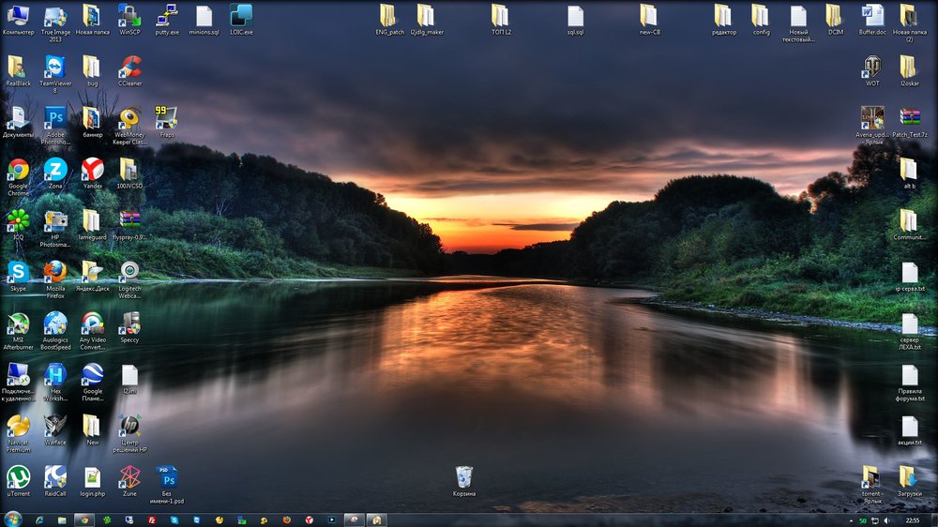Image resolution: width=938 pixels, height=527 pixels.
Task: Open the Navicat Premium shortcut
Action: click(18, 426)
